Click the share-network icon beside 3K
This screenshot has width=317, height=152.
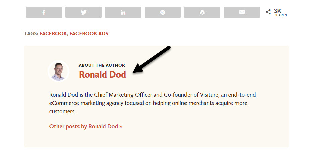(x=268, y=12)
